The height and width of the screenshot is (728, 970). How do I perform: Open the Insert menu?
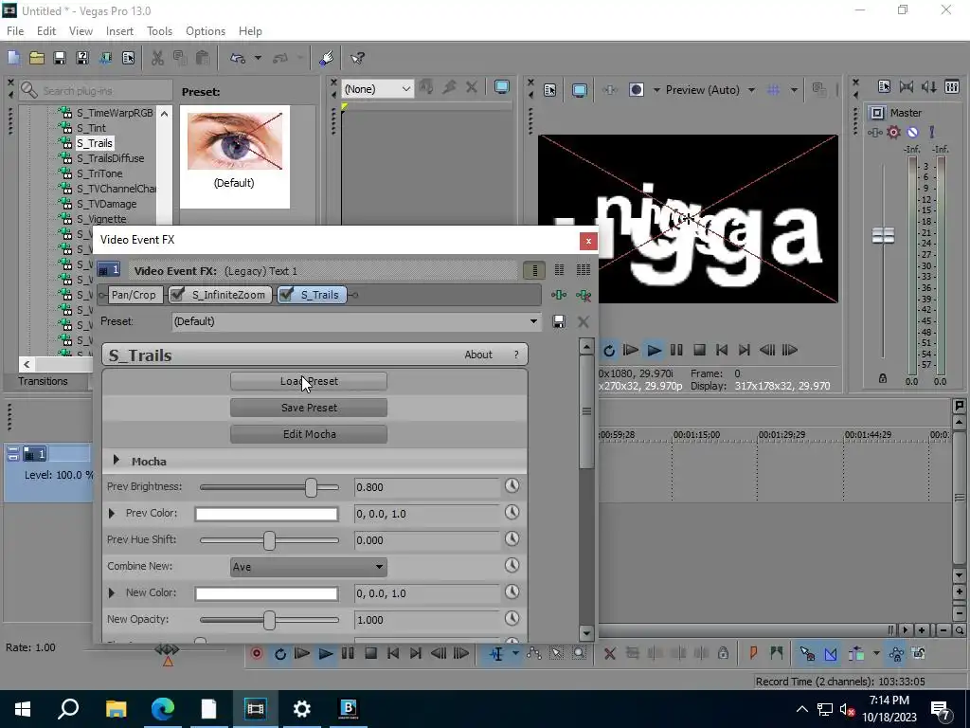[119, 31]
